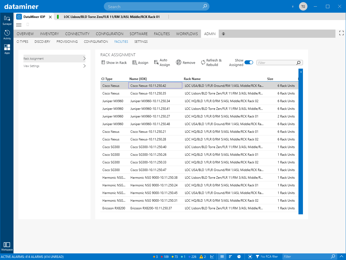The image size is (346, 260).
Task: Open the Workspace panel
Action: (7, 246)
